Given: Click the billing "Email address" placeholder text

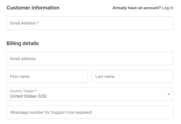Looking at the screenshot, I should pos(23,59).
